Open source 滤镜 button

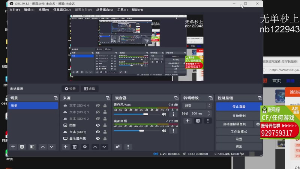point(89,89)
